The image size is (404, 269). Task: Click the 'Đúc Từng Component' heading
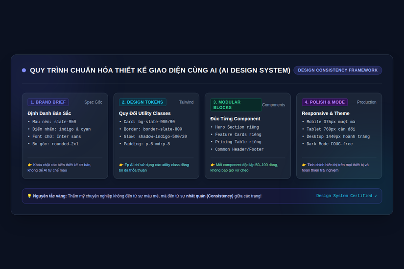pyautogui.click(x=235, y=119)
